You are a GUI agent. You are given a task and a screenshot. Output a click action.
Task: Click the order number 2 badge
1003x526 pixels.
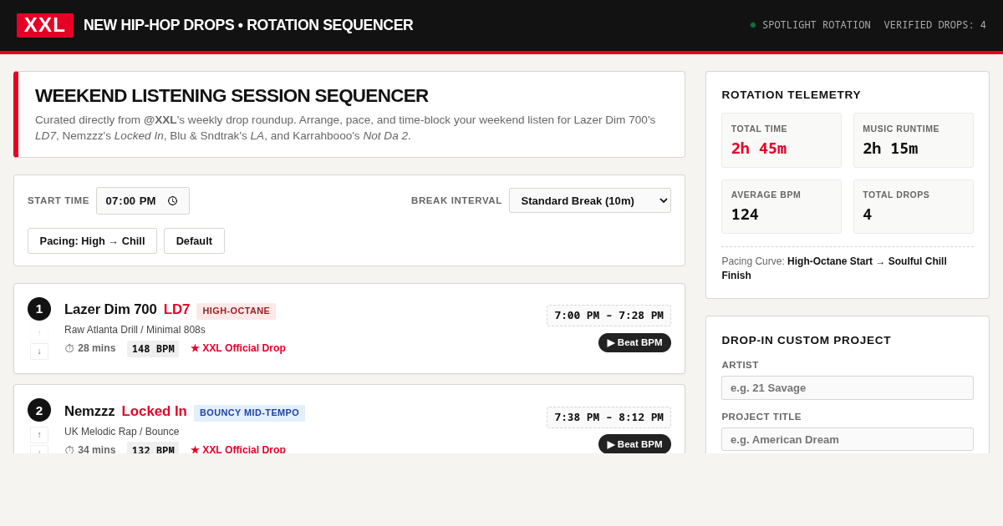point(39,410)
